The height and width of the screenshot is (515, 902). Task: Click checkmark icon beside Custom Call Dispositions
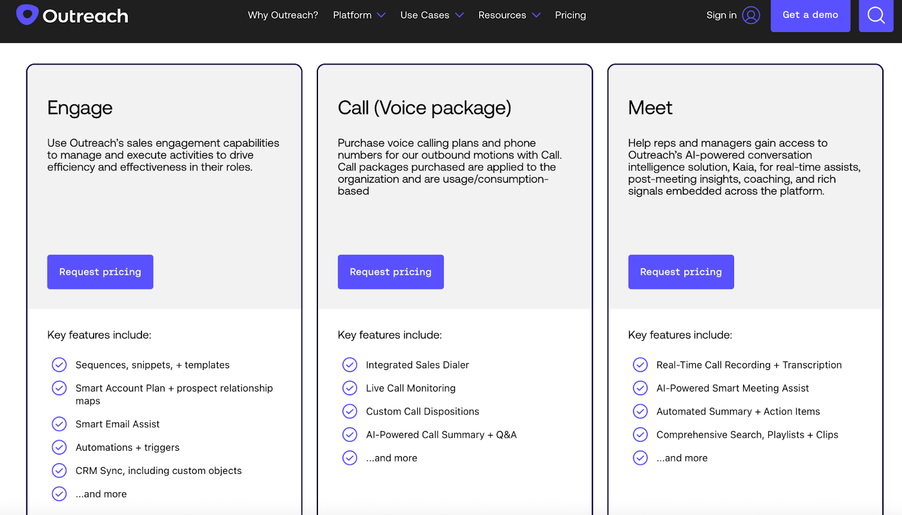[x=350, y=411]
